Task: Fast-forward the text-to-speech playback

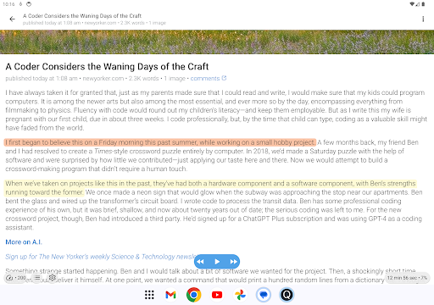Action: coord(233,262)
